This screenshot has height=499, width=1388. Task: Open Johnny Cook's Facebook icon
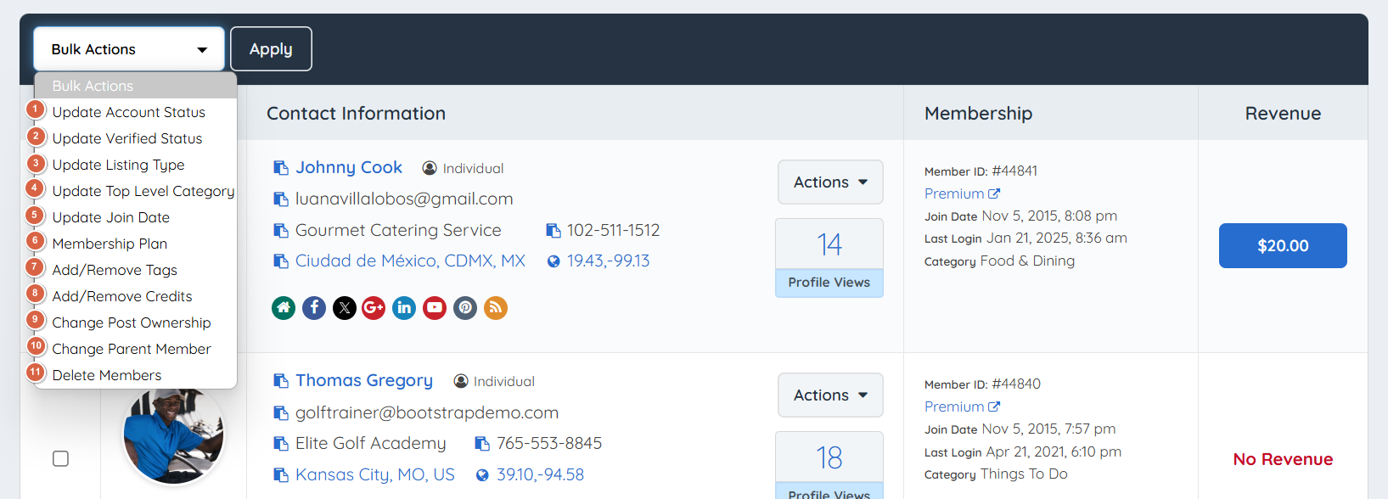314,308
